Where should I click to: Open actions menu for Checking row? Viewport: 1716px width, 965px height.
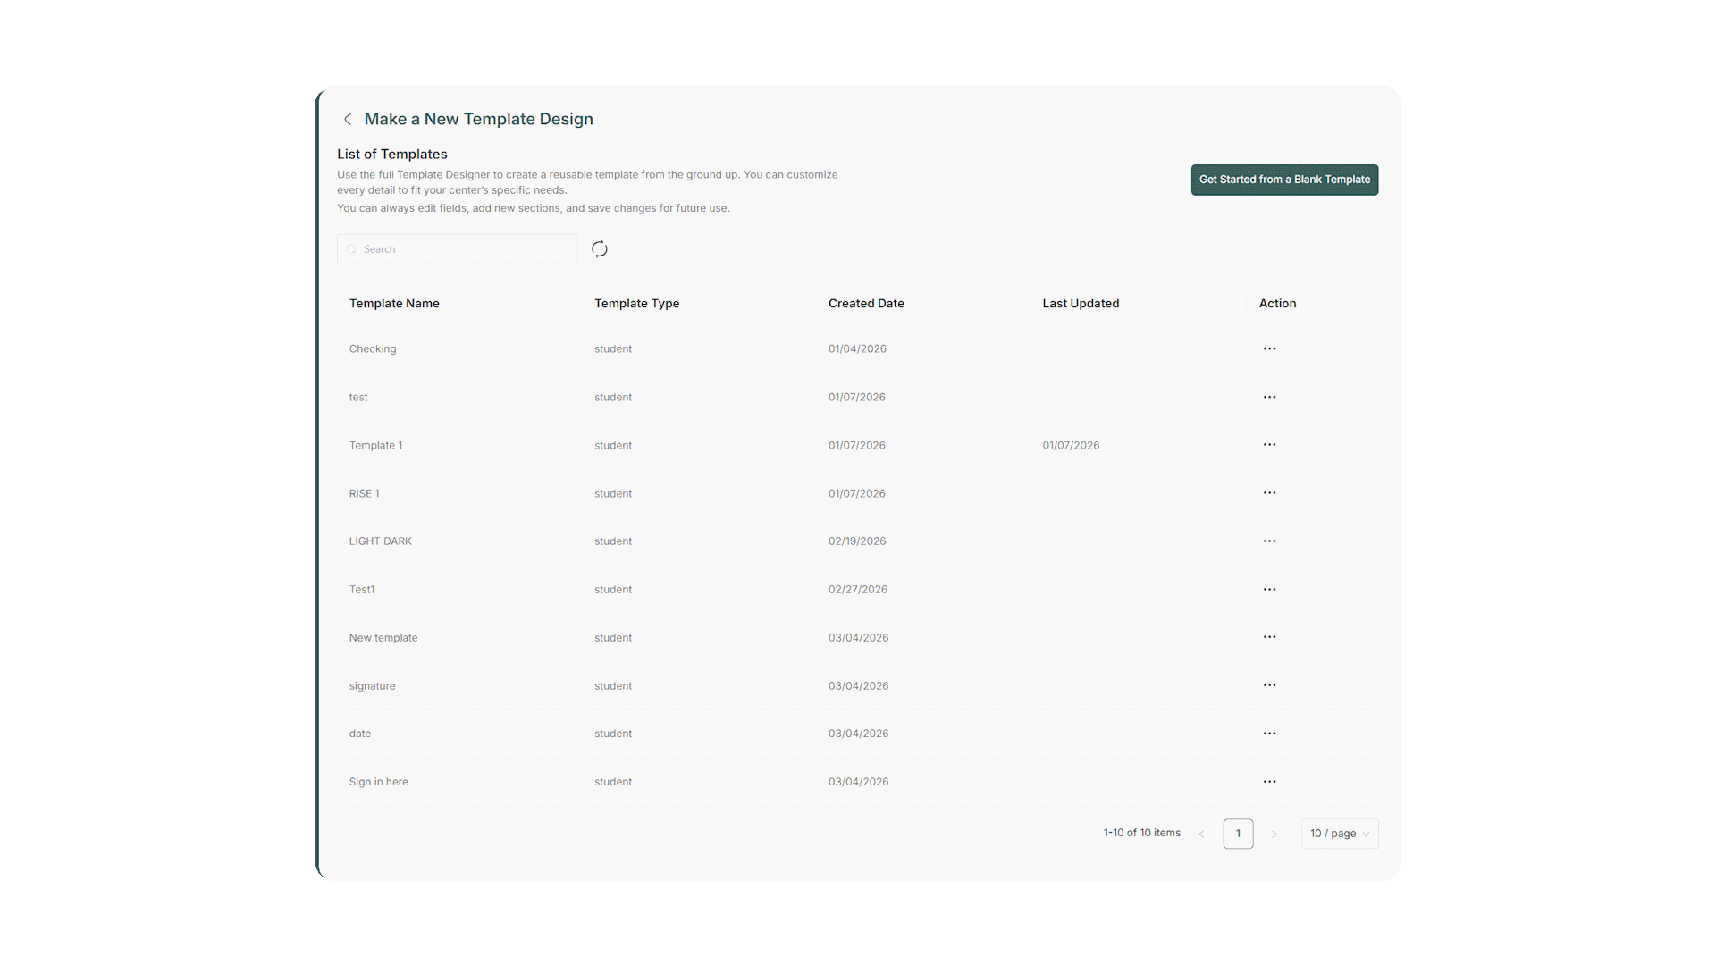(1269, 348)
